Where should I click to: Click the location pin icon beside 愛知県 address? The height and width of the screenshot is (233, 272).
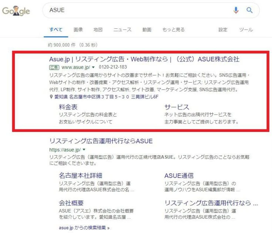(x=51, y=97)
